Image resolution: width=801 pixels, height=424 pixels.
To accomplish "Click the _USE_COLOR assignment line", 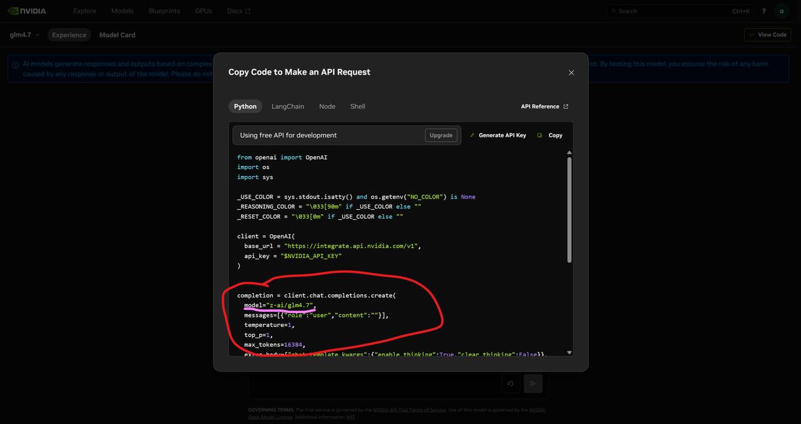I will coord(356,197).
